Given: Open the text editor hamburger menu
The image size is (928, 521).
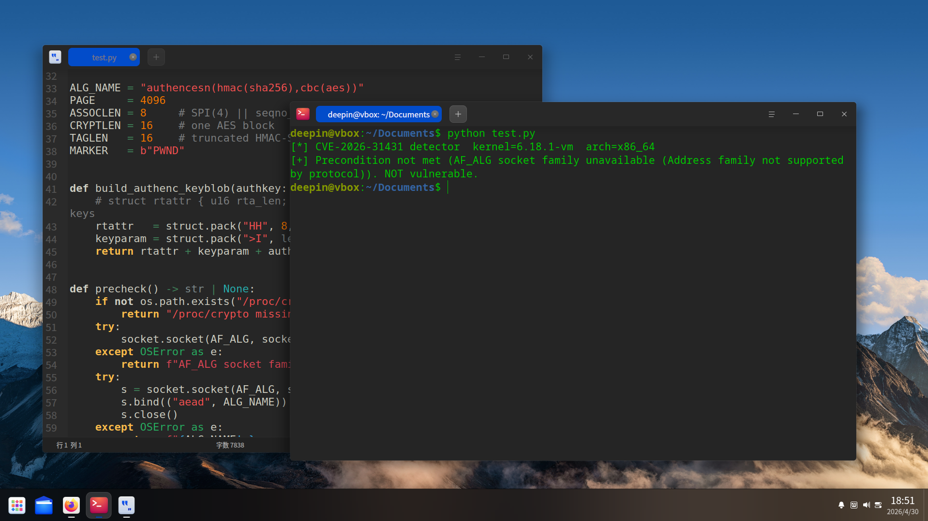Looking at the screenshot, I should click(458, 57).
